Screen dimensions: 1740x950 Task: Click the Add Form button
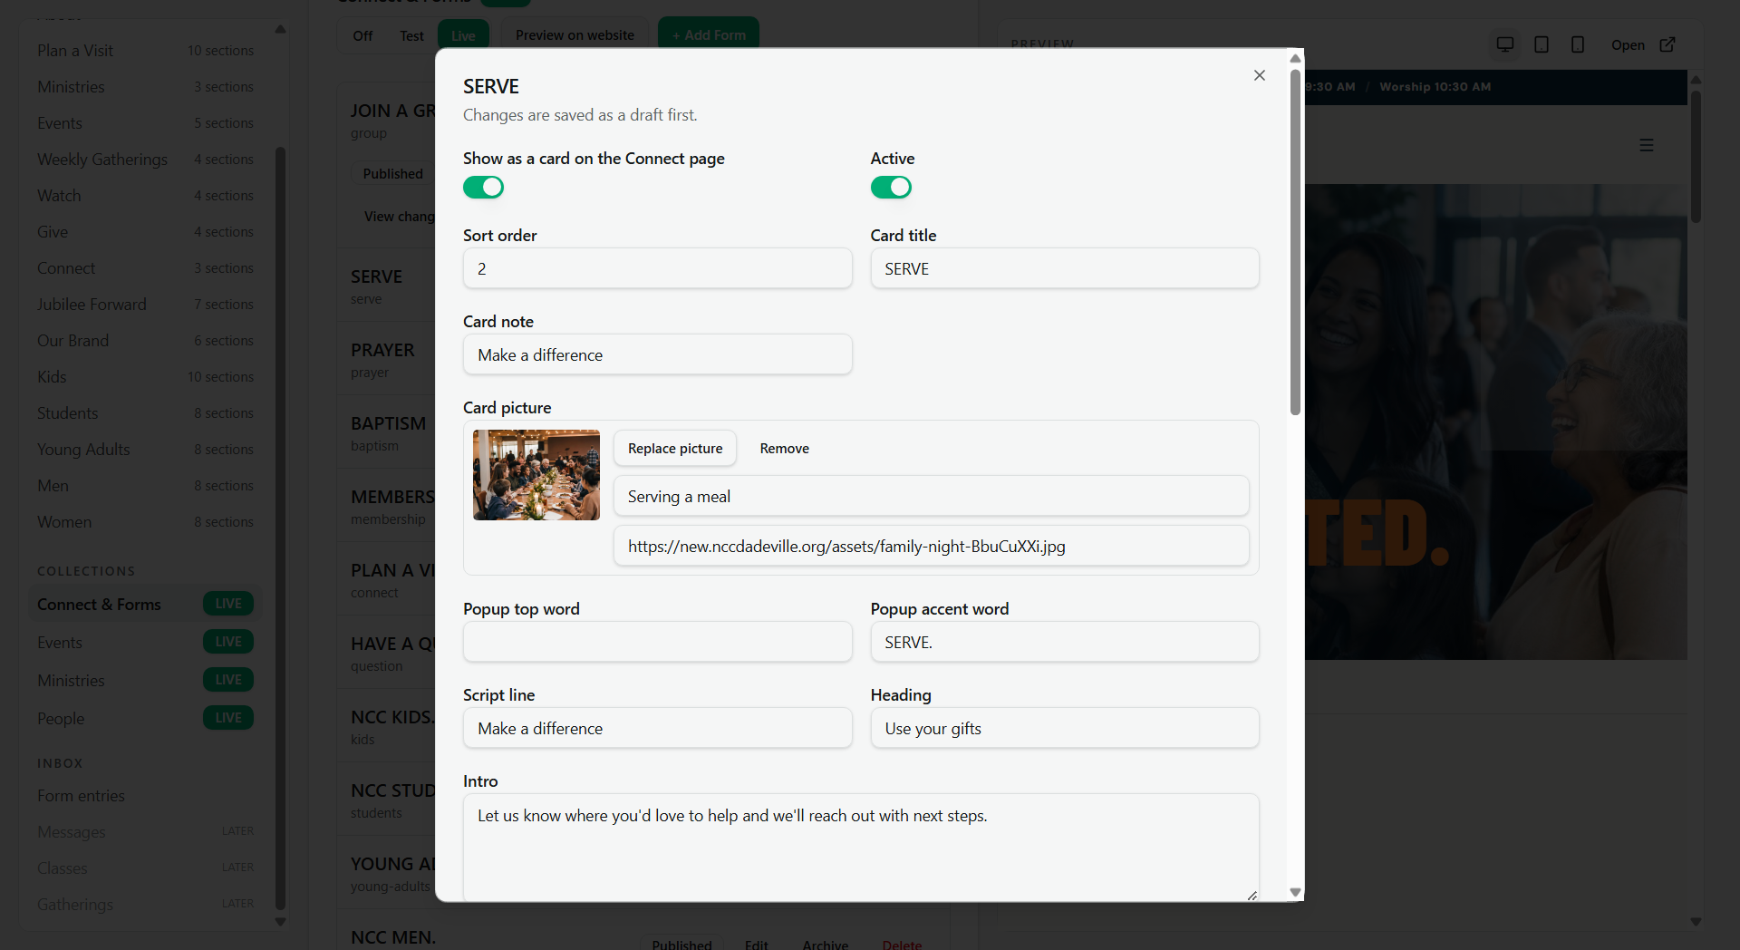point(709,35)
